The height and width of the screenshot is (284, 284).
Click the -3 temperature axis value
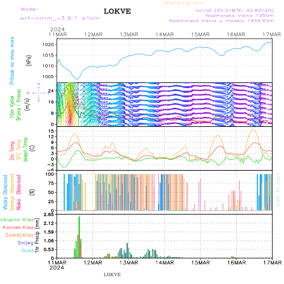click(x=51, y=165)
